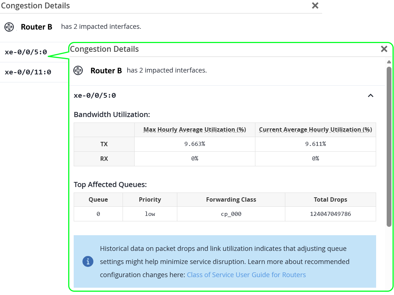The image size is (394, 295).
Task: Close the background Congestion Details panel
Action: (315, 5)
